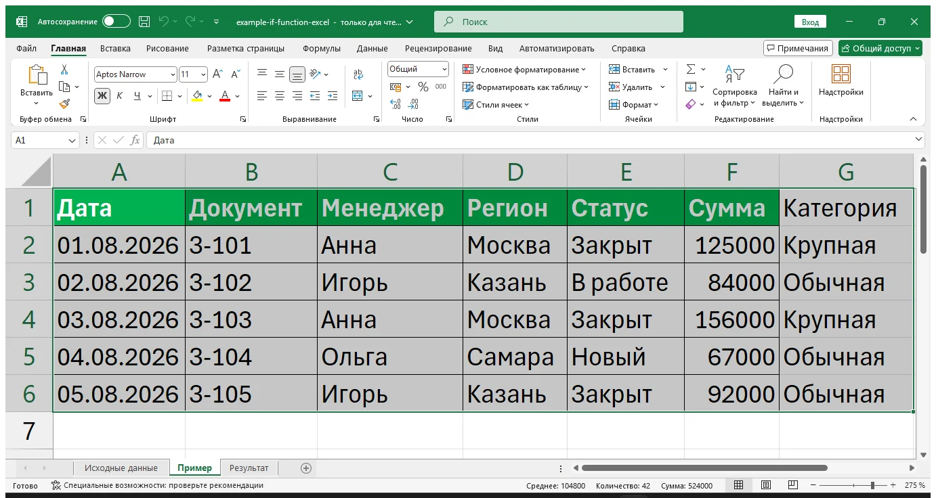Center text horizontally
Viewport: 936px width, 498px height.
[279, 96]
